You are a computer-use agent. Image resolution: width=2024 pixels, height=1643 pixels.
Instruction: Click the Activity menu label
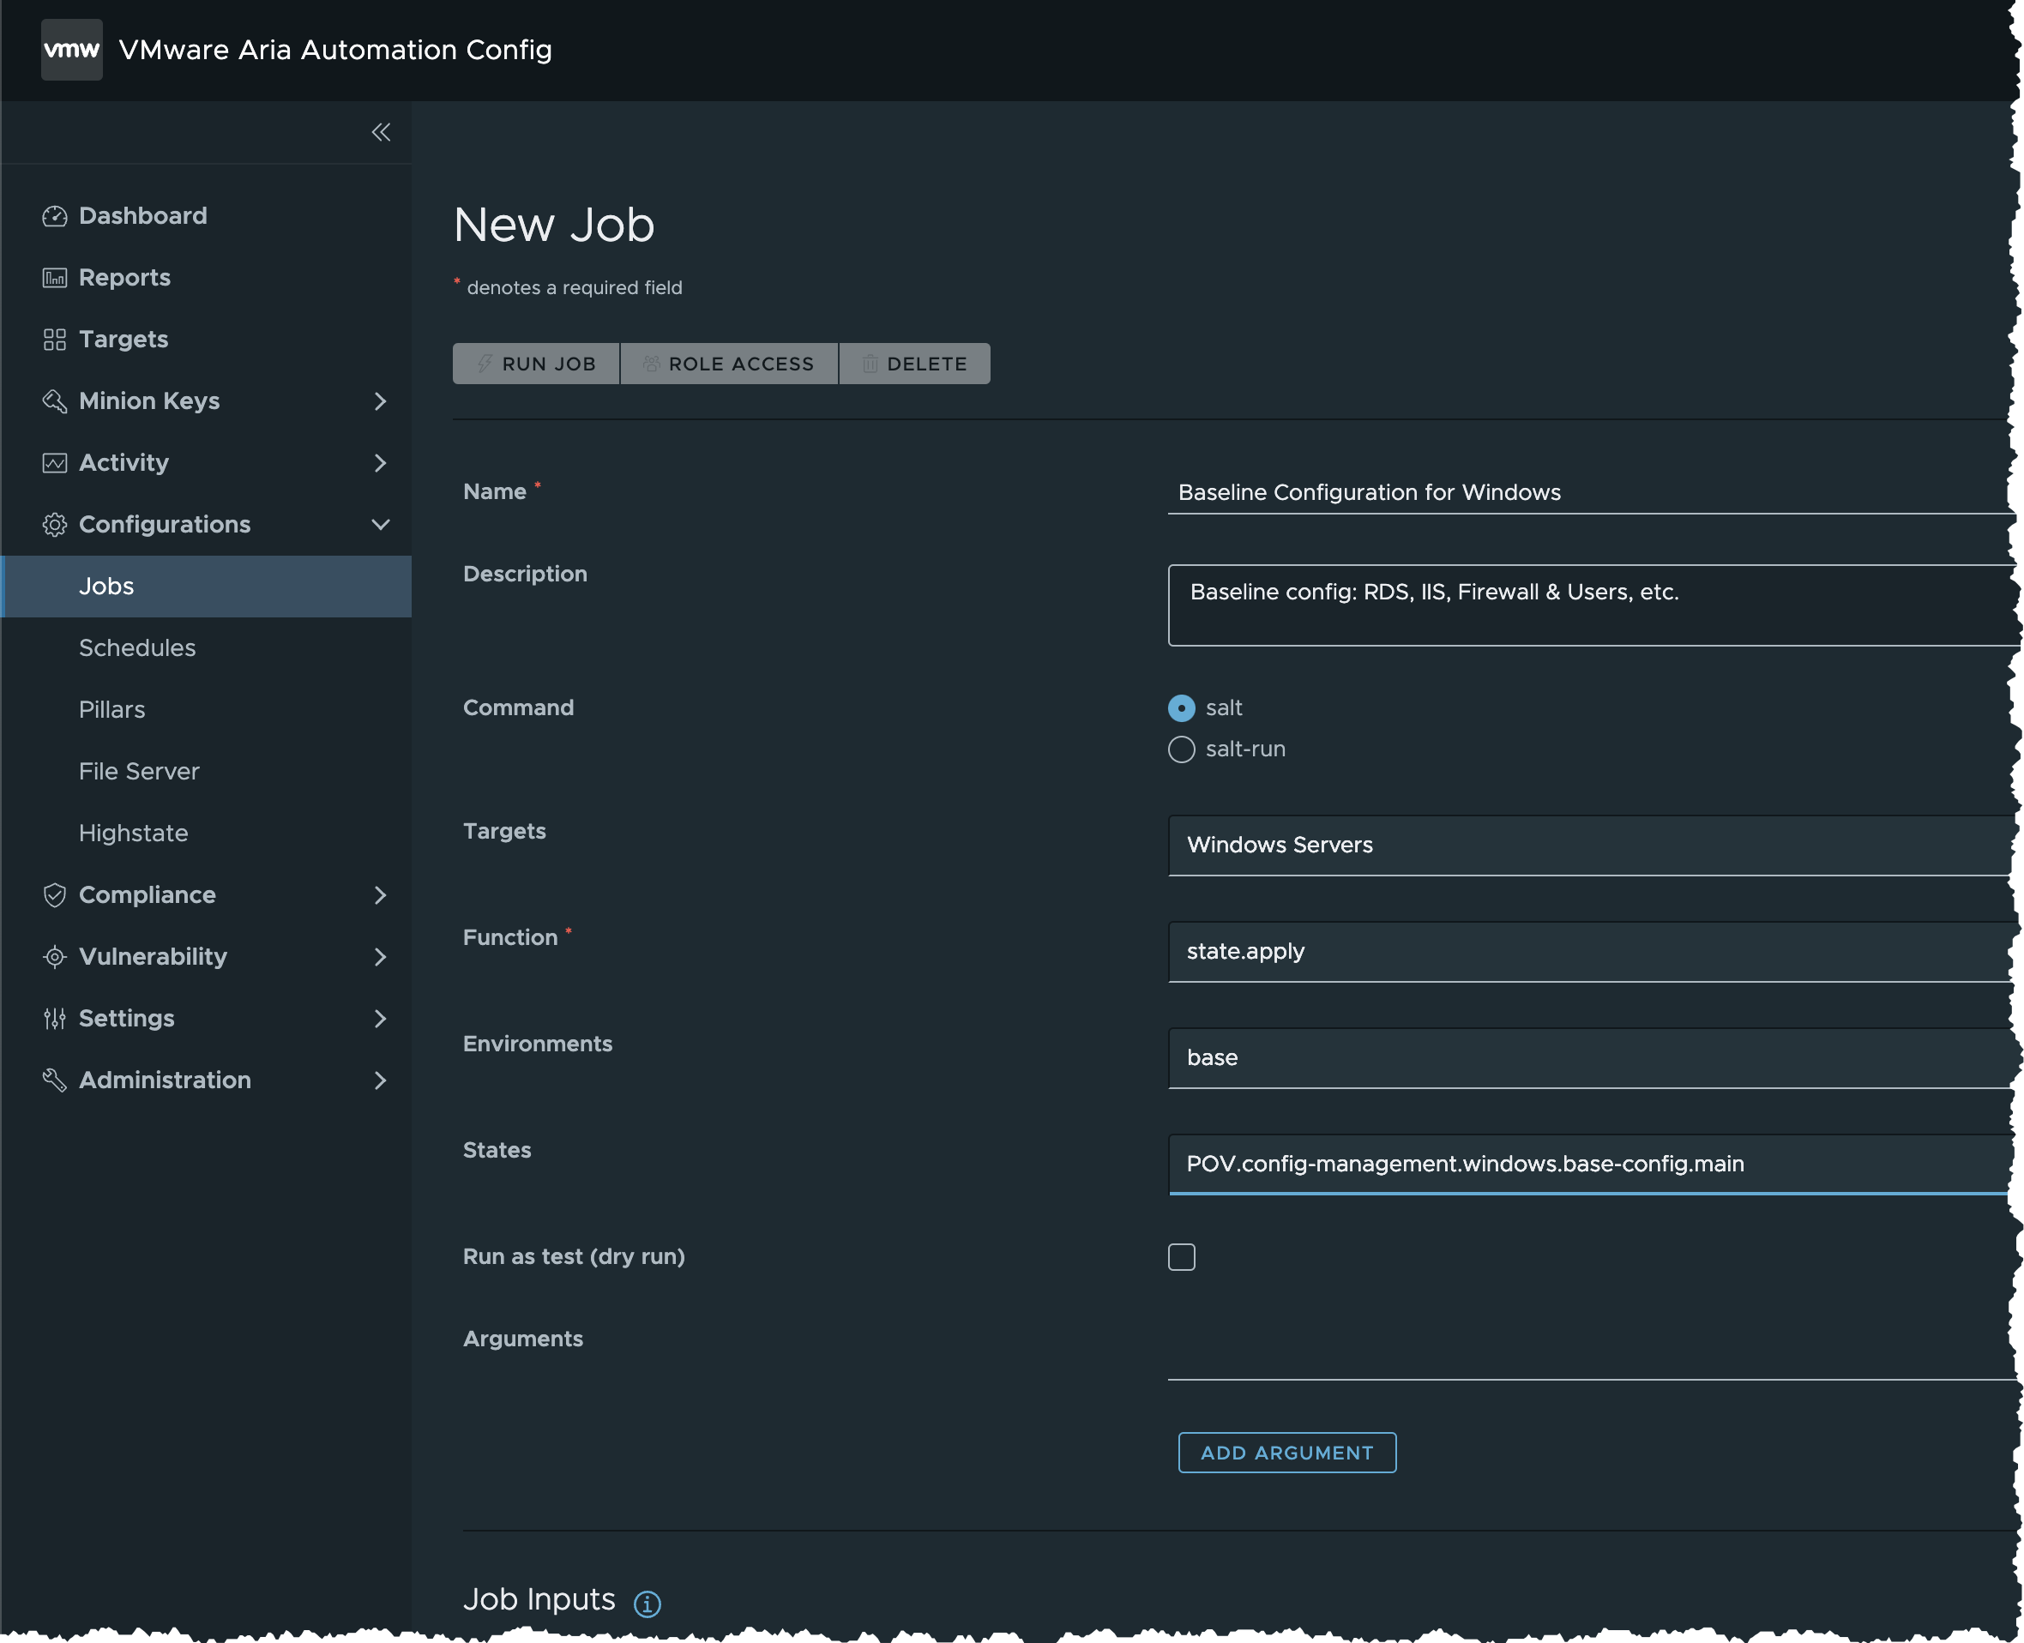124,463
